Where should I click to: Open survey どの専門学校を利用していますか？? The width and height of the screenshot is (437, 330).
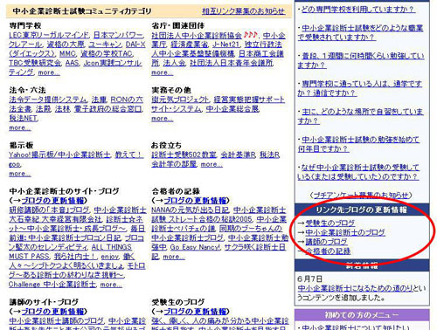click(358, 10)
